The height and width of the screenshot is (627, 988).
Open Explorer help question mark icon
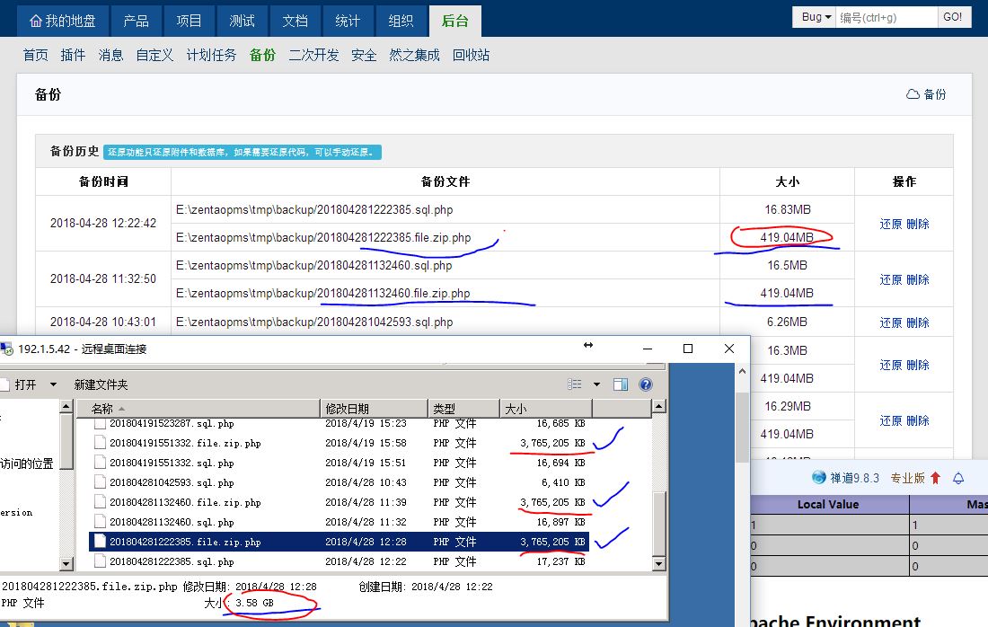(x=645, y=384)
